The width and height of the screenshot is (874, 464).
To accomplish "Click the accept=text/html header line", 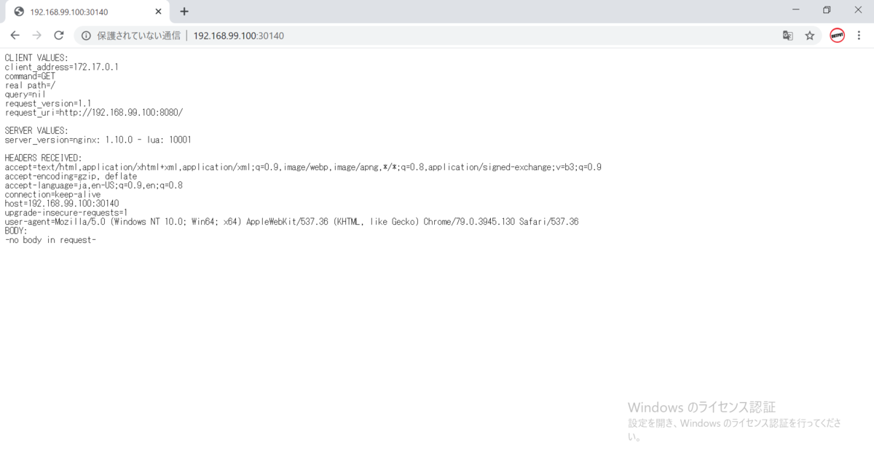I will click(x=303, y=167).
